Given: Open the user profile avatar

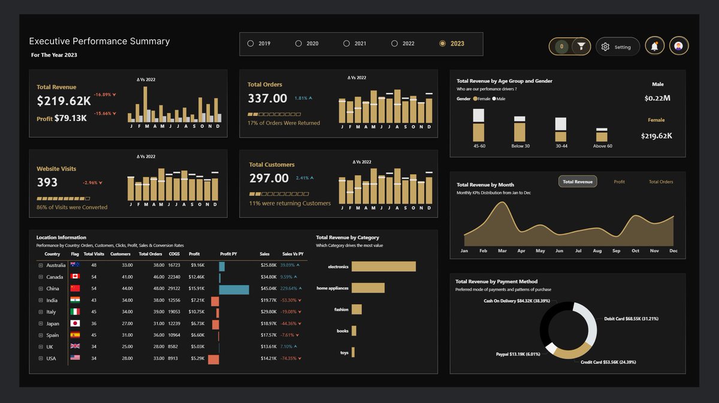Looking at the screenshot, I should [x=679, y=46].
